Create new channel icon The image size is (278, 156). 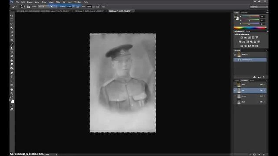[259, 154]
